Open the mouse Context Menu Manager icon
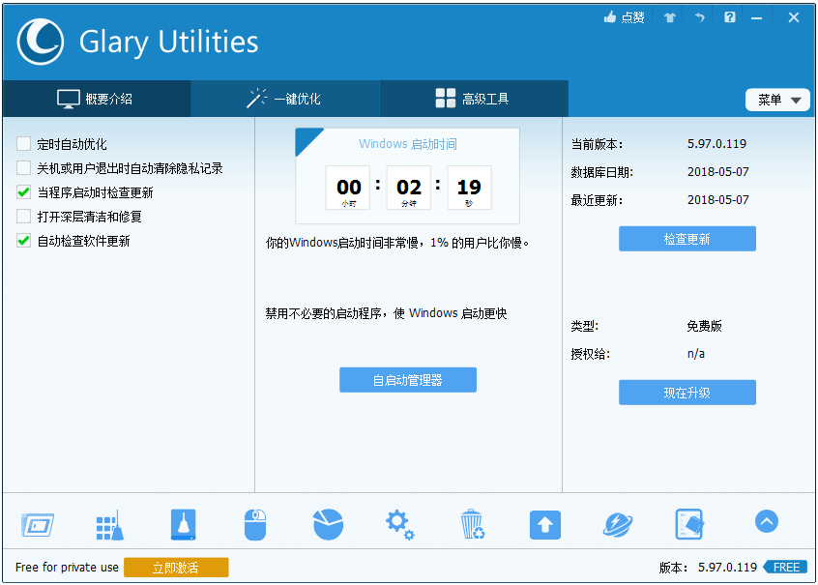Screen dimensions: 818x585 (255, 524)
